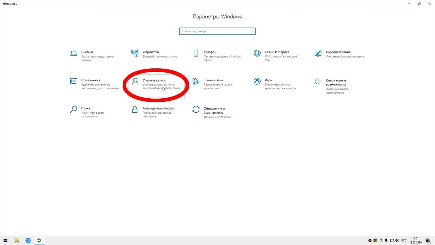Click the Телефон title link
The height and width of the screenshot is (245, 435).
coord(210,52)
